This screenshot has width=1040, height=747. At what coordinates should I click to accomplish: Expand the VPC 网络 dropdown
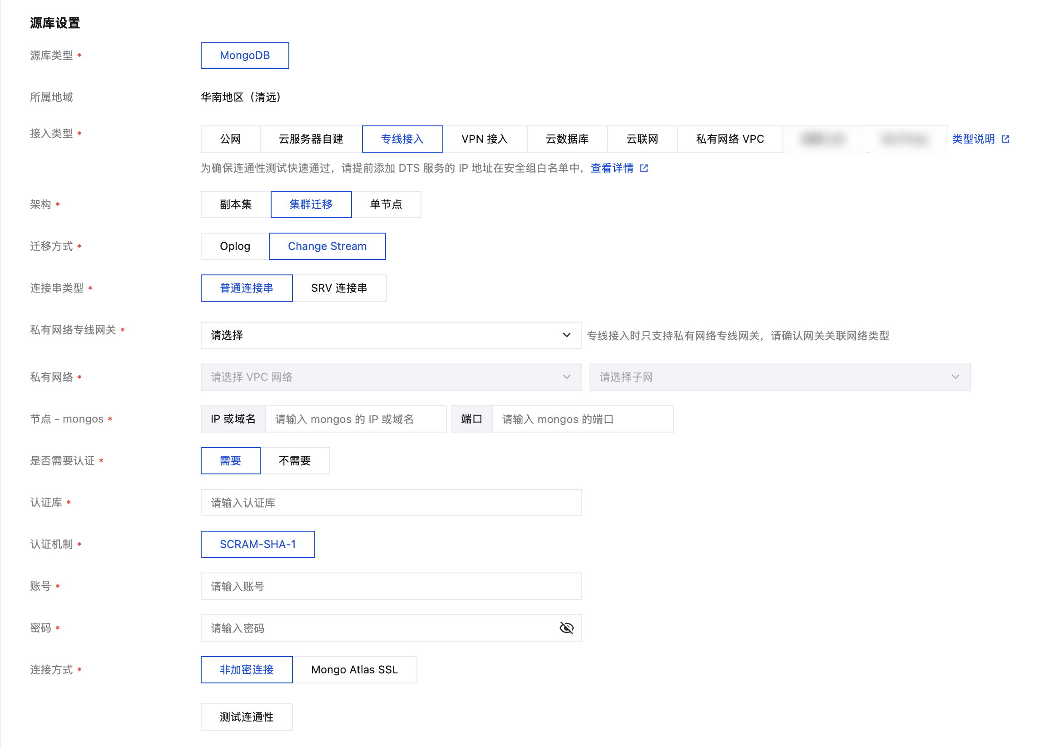(391, 377)
